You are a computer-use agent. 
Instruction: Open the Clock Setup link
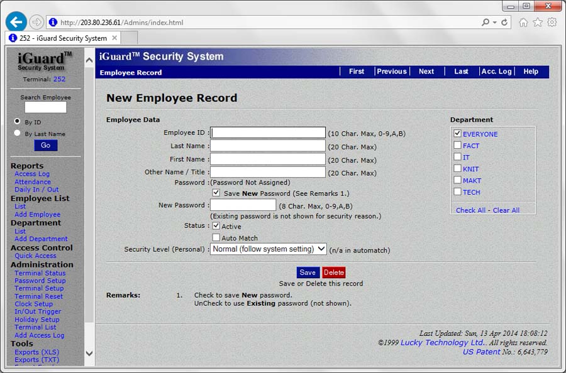(x=33, y=304)
